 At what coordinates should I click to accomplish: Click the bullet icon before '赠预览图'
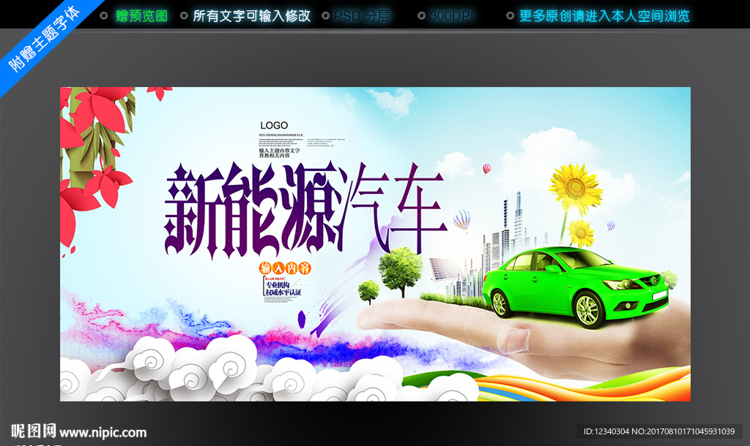[x=104, y=16]
